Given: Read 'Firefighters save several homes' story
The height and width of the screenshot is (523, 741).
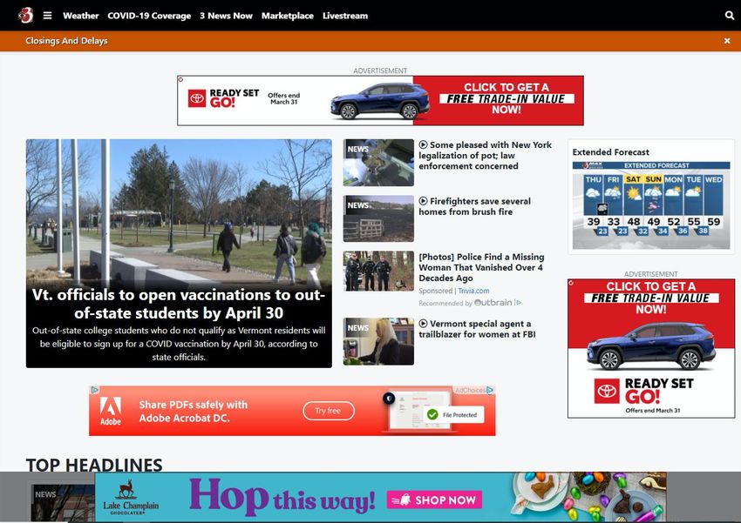Looking at the screenshot, I should (475, 206).
